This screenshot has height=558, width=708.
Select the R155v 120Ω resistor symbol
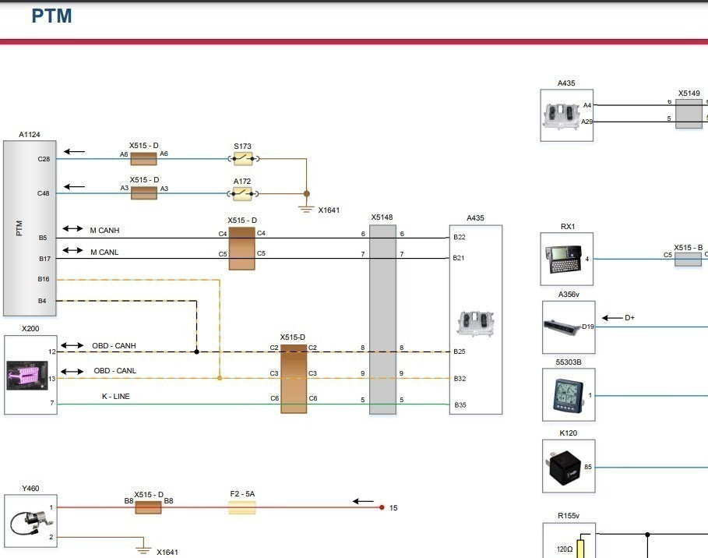[579, 547]
